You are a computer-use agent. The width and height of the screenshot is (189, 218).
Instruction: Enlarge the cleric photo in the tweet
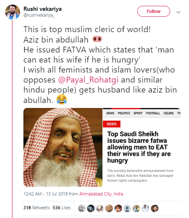(63, 147)
